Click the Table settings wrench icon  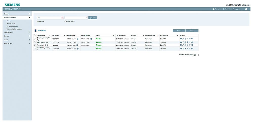click(35, 30)
